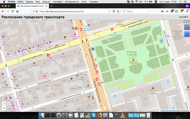The width and height of the screenshot is (190, 119).
Task: Open Terminal from the Dock
Action: point(47,115)
